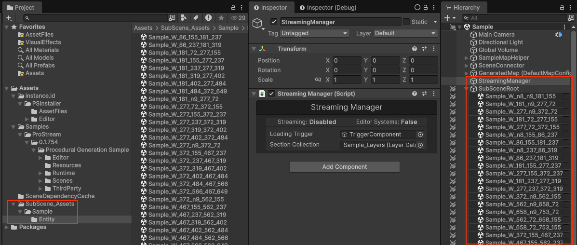This screenshot has width=577, height=245.
Task: Open Inspector three-dot options menu
Action: [x=434, y=7]
